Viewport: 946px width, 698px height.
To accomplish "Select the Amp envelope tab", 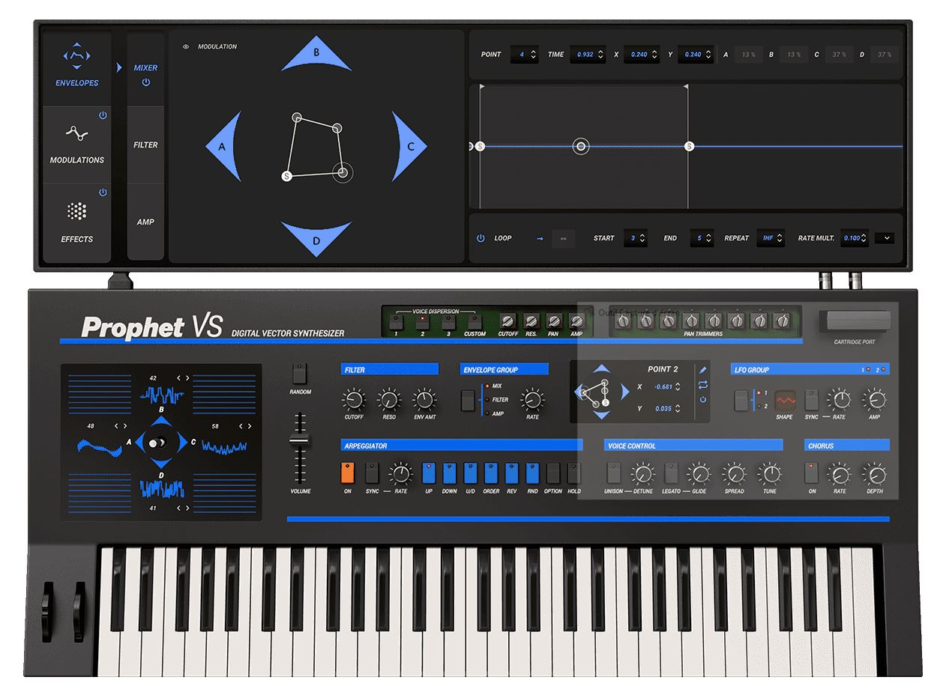I will pos(145,222).
